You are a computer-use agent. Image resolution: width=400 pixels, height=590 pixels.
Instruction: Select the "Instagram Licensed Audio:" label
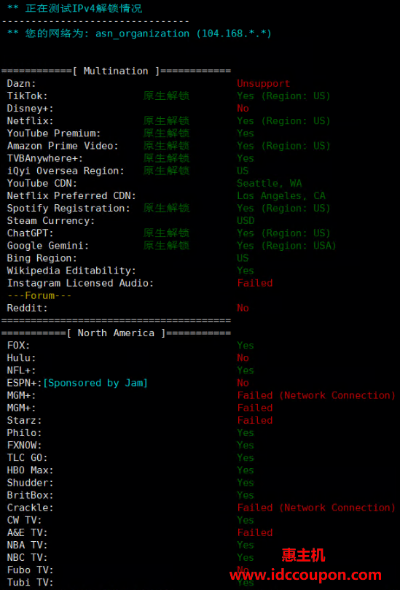coord(80,283)
